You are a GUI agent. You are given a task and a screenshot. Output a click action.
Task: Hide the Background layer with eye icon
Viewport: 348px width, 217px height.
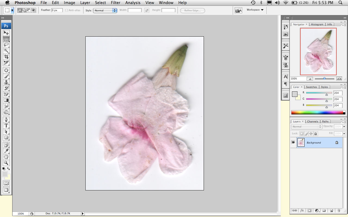coord(293,142)
